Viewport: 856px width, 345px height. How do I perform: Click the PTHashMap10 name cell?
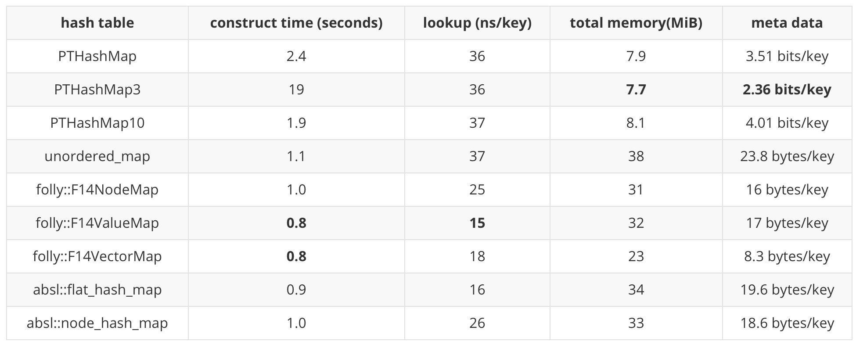click(x=97, y=123)
